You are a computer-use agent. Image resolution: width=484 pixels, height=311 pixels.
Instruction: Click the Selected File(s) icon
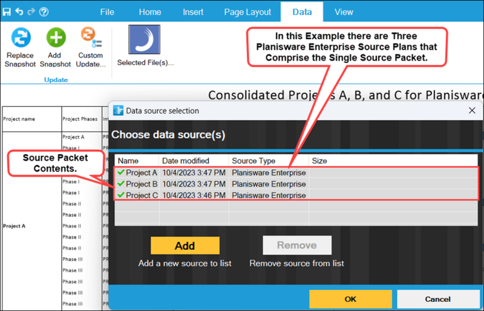click(x=144, y=39)
